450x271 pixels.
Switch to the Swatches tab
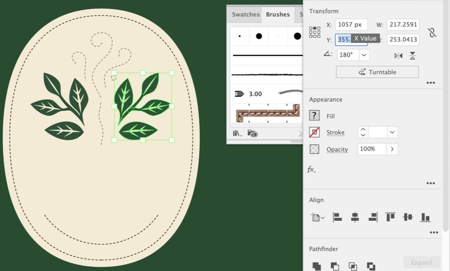pos(246,15)
